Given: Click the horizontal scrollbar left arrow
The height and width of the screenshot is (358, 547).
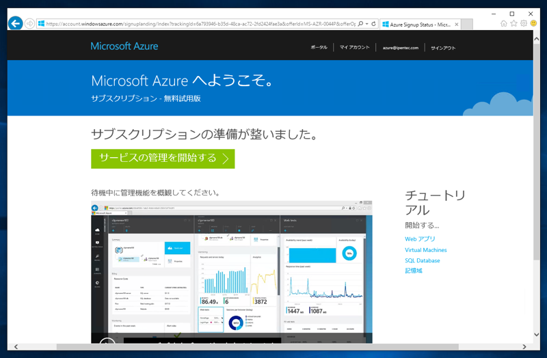Looking at the screenshot, I should [16, 347].
